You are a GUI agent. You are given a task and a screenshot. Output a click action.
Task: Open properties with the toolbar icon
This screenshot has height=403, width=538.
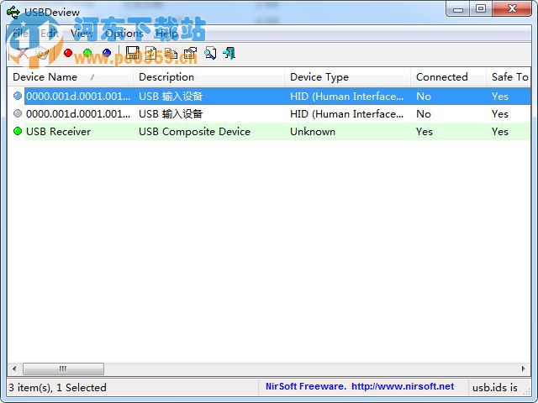[x=190, y=53]
